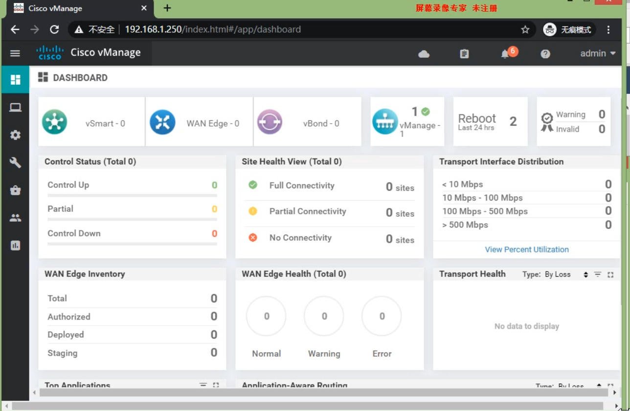
Task: Open the Maintenance briefcase sidebar icon
Action: 15,191
